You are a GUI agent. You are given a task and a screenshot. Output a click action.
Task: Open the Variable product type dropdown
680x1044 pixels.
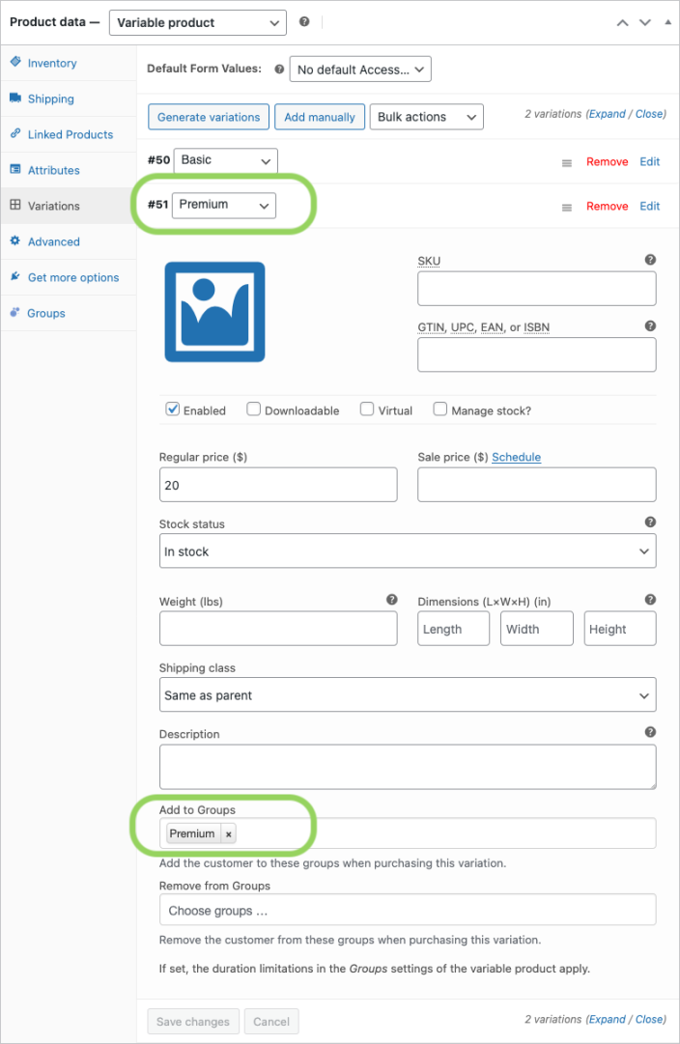coord(198,22)
